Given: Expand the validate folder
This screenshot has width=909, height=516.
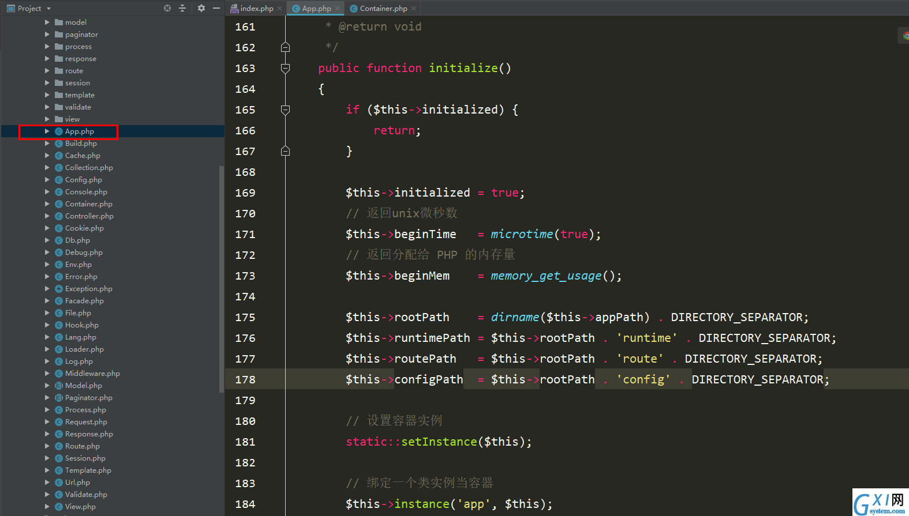Looking at the screenshot, I should tap(47, 107).
